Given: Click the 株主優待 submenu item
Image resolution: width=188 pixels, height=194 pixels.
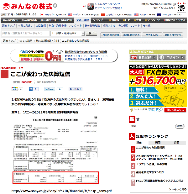Looking at the screenshot, I should pos(122,26).
